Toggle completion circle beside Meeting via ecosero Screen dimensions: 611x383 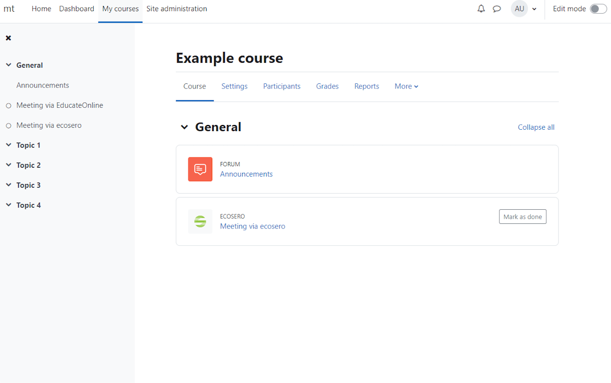click(x=8, y=125)
